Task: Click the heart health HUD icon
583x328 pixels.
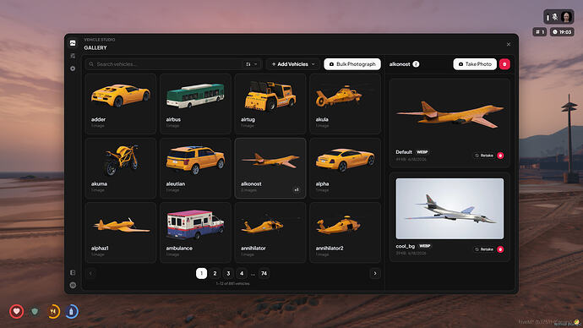Action: click(x=16, y=311)
